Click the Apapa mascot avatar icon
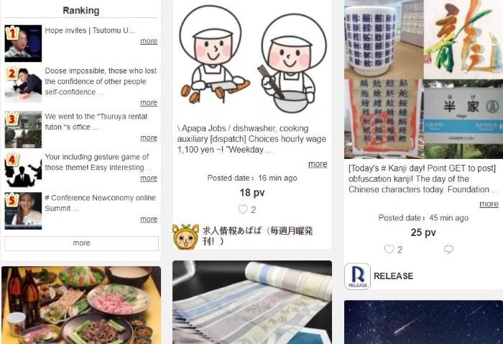503x344 pixels. coord(185,237)
